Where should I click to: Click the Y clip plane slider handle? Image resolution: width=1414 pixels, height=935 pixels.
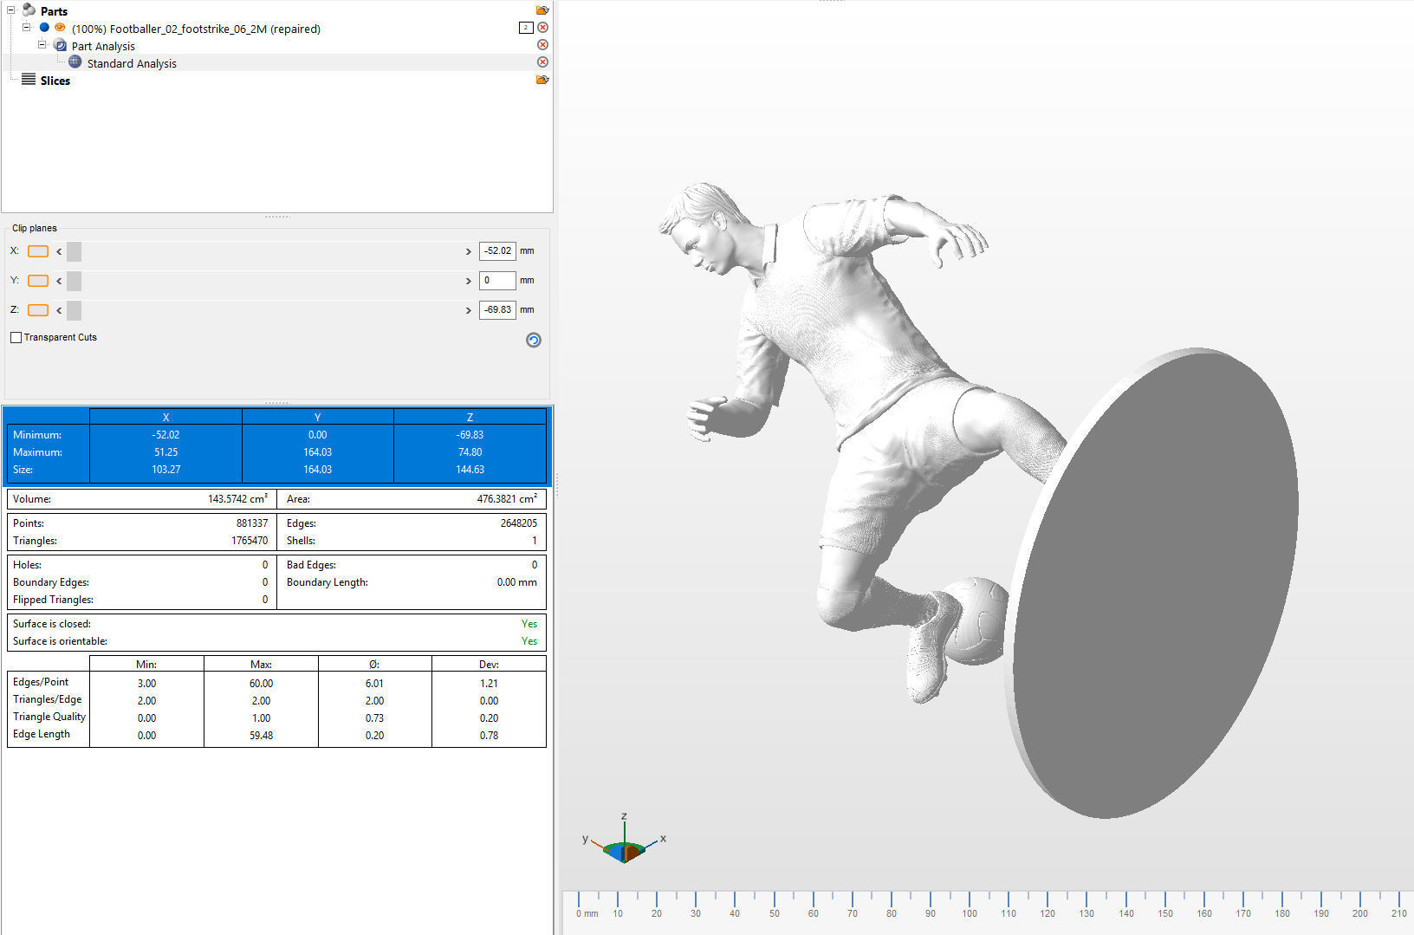point(75,281)
